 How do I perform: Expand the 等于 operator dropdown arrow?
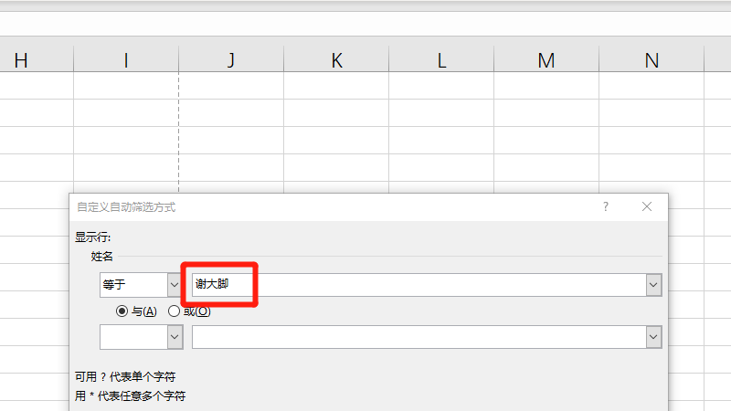coord(174,285)
